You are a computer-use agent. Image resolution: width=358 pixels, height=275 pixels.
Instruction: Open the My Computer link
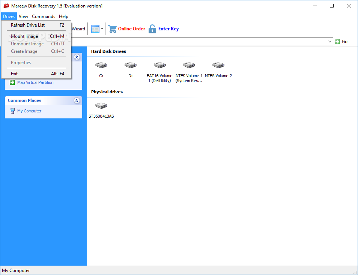point(29,111)
